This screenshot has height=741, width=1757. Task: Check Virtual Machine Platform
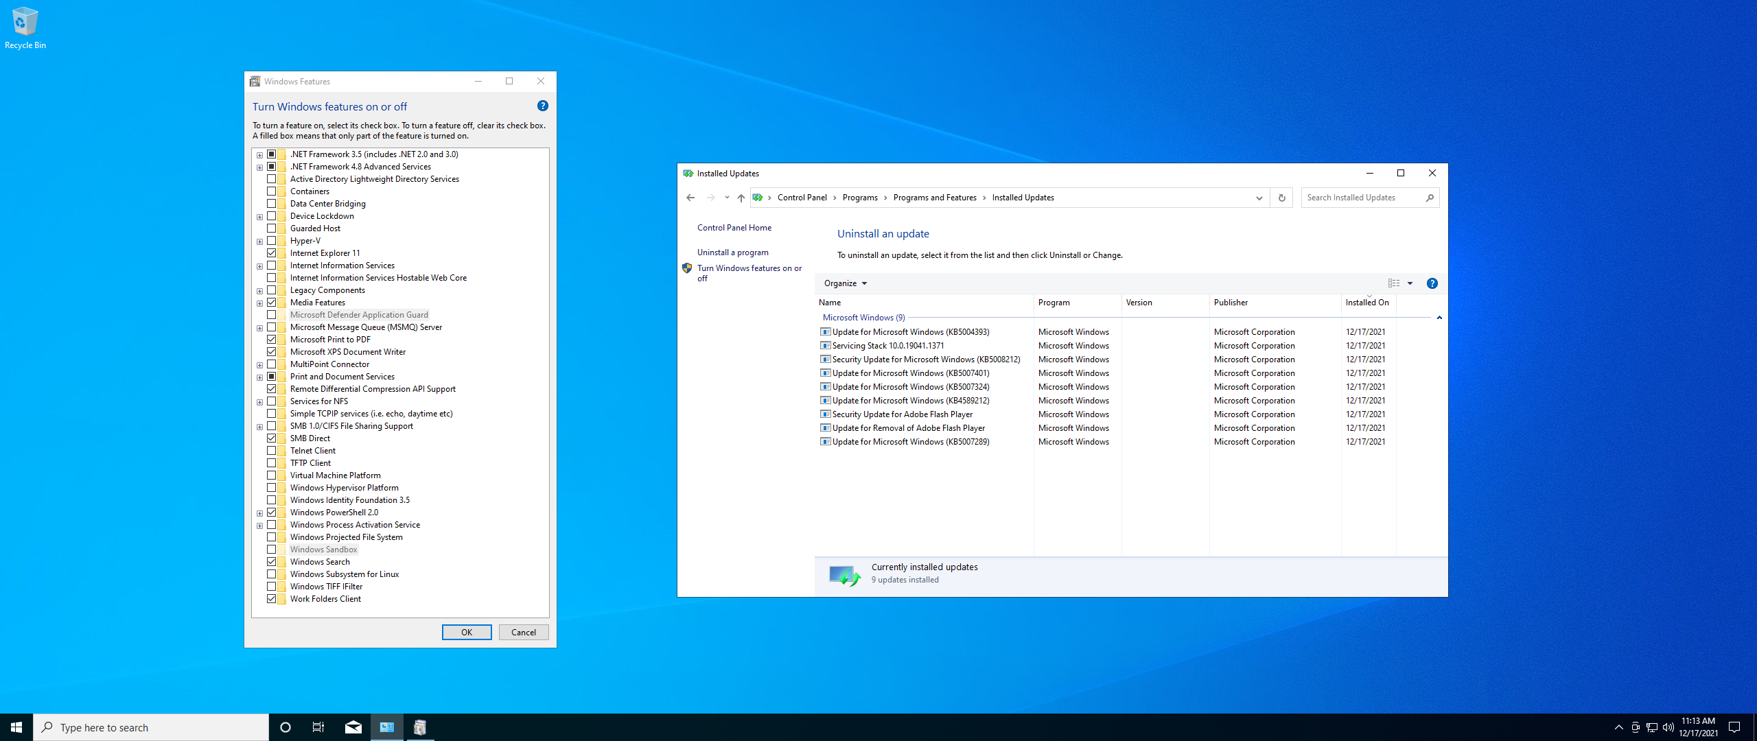pos(272,475)
